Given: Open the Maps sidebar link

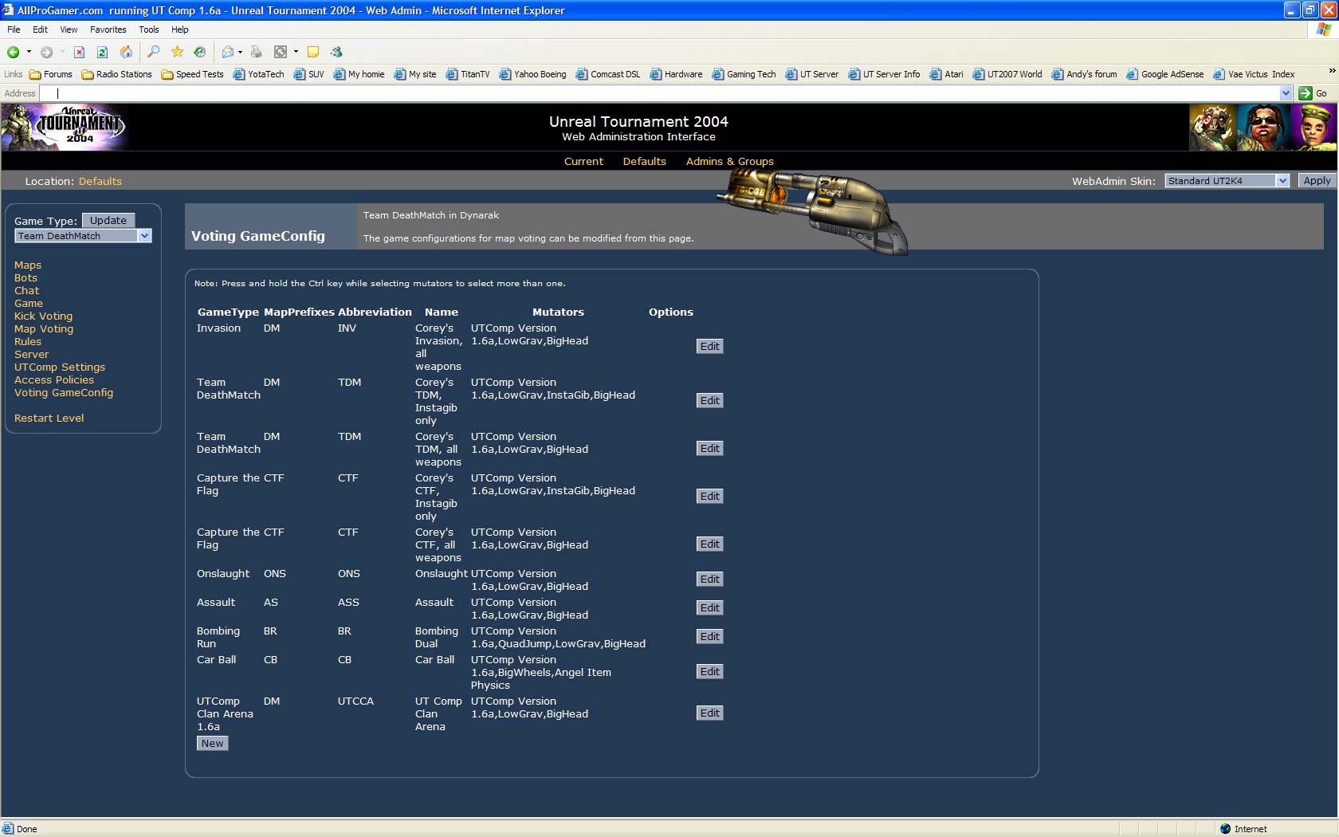Looking at the screenshot, I should click(x=28, y=265).
